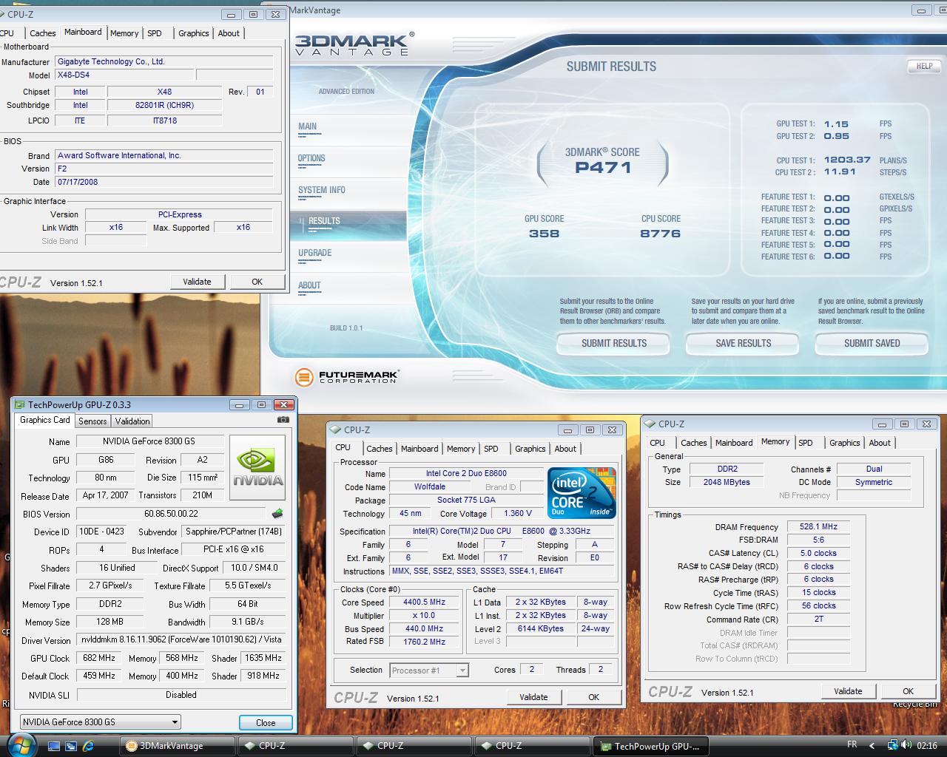The image size is (947, 757).
Task: Click the 3DMark score P471
Action: click(603, 167)
